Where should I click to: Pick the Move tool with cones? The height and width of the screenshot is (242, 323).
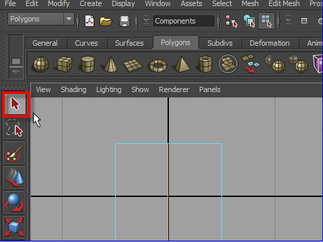pyautogui.click(x=14, y=177)
